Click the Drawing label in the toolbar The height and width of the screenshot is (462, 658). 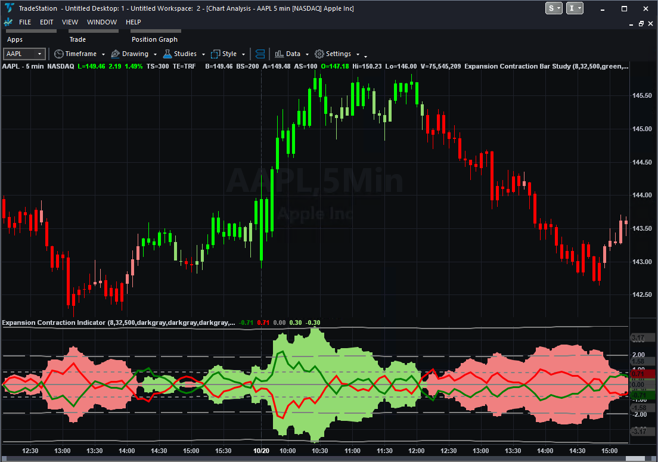click(135, 54)
